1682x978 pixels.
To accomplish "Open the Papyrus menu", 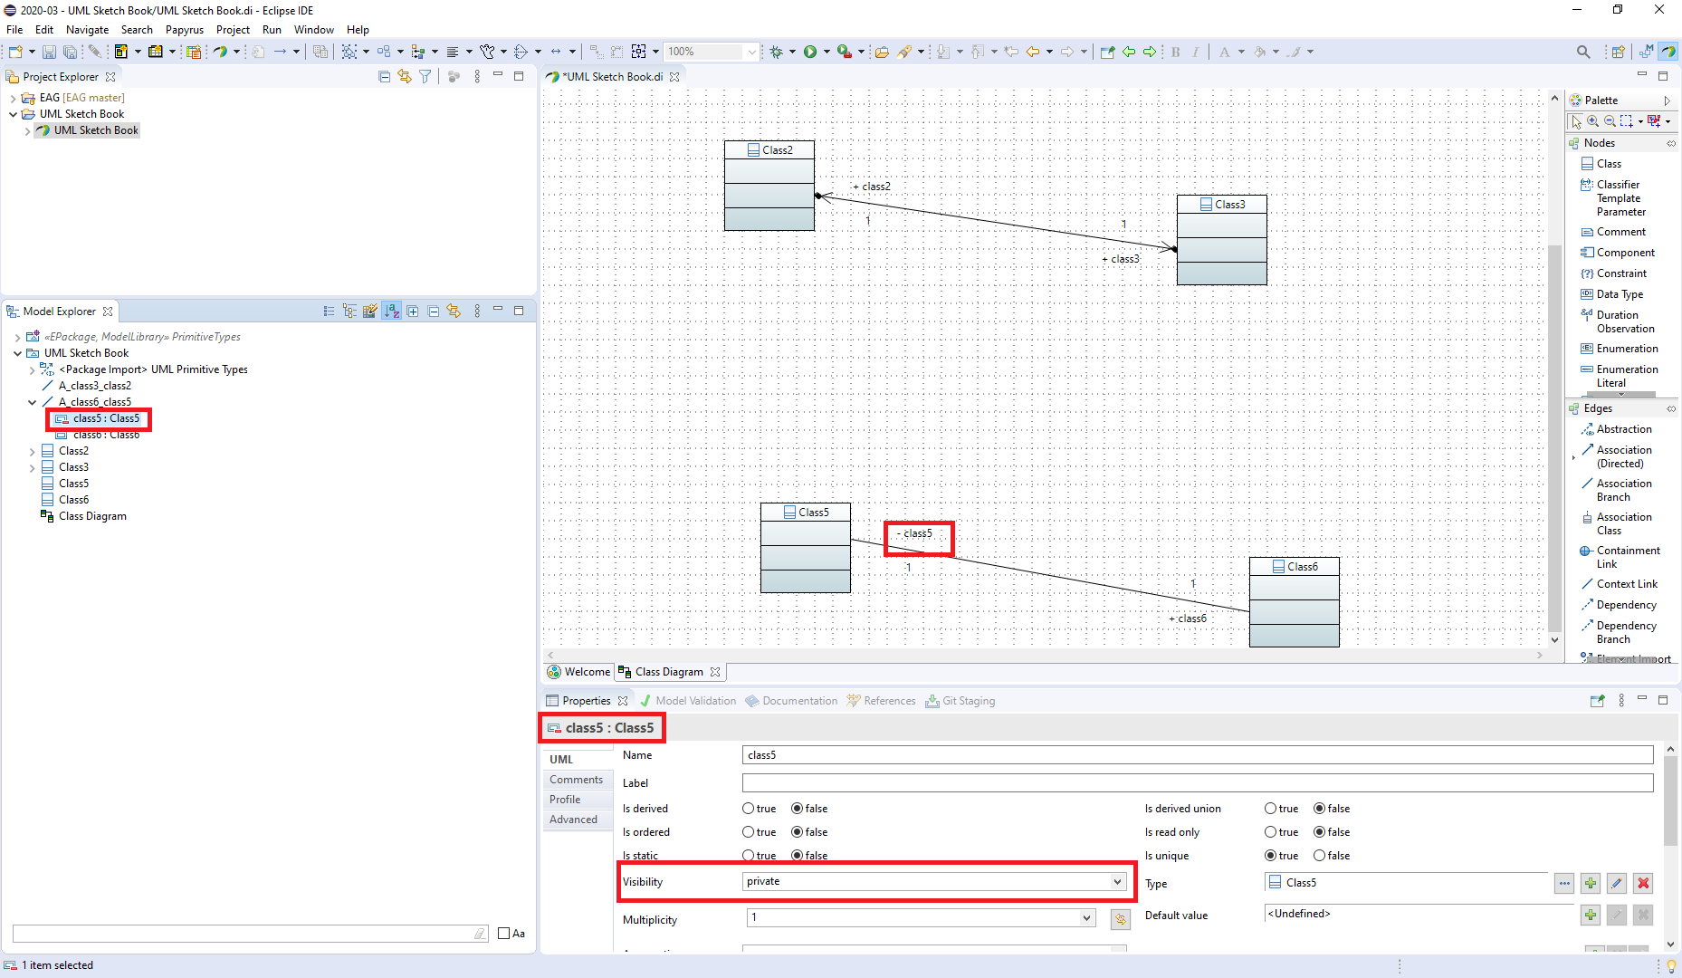I will tap(184, 30).
